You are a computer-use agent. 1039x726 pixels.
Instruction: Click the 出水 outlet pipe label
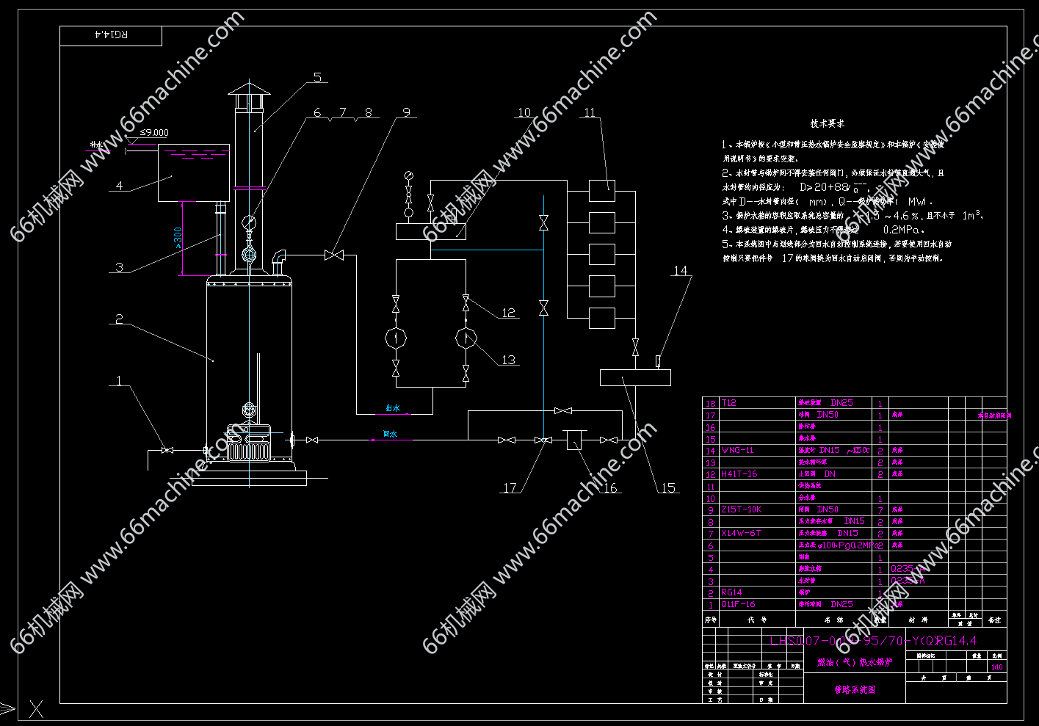point(394,408)
